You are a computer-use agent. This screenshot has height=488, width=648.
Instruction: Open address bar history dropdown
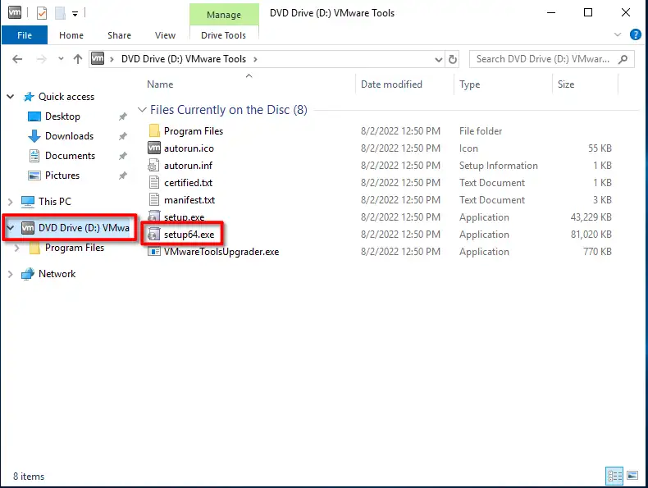439,60
